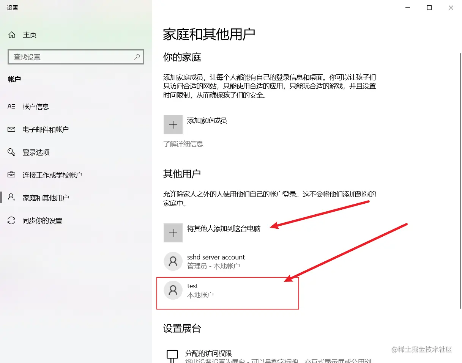Click the plus icon for 将其他人添加到这台电脑
The height and width of the screenshot is (363, 462).
click(x=173, y=233)
